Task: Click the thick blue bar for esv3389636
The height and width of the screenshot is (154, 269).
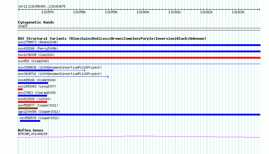Action: (x=35, y=70)
